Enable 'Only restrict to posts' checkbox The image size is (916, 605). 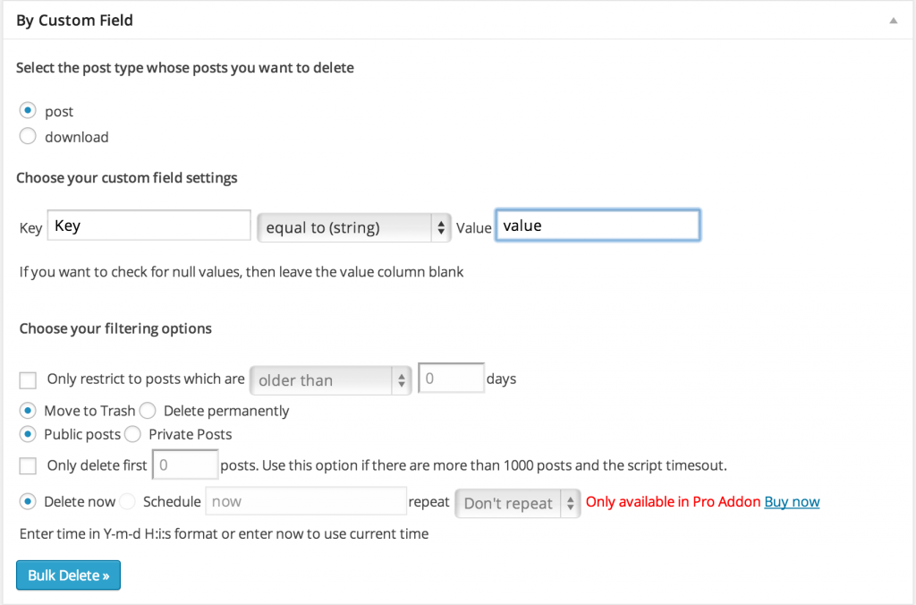click(27, 379)
